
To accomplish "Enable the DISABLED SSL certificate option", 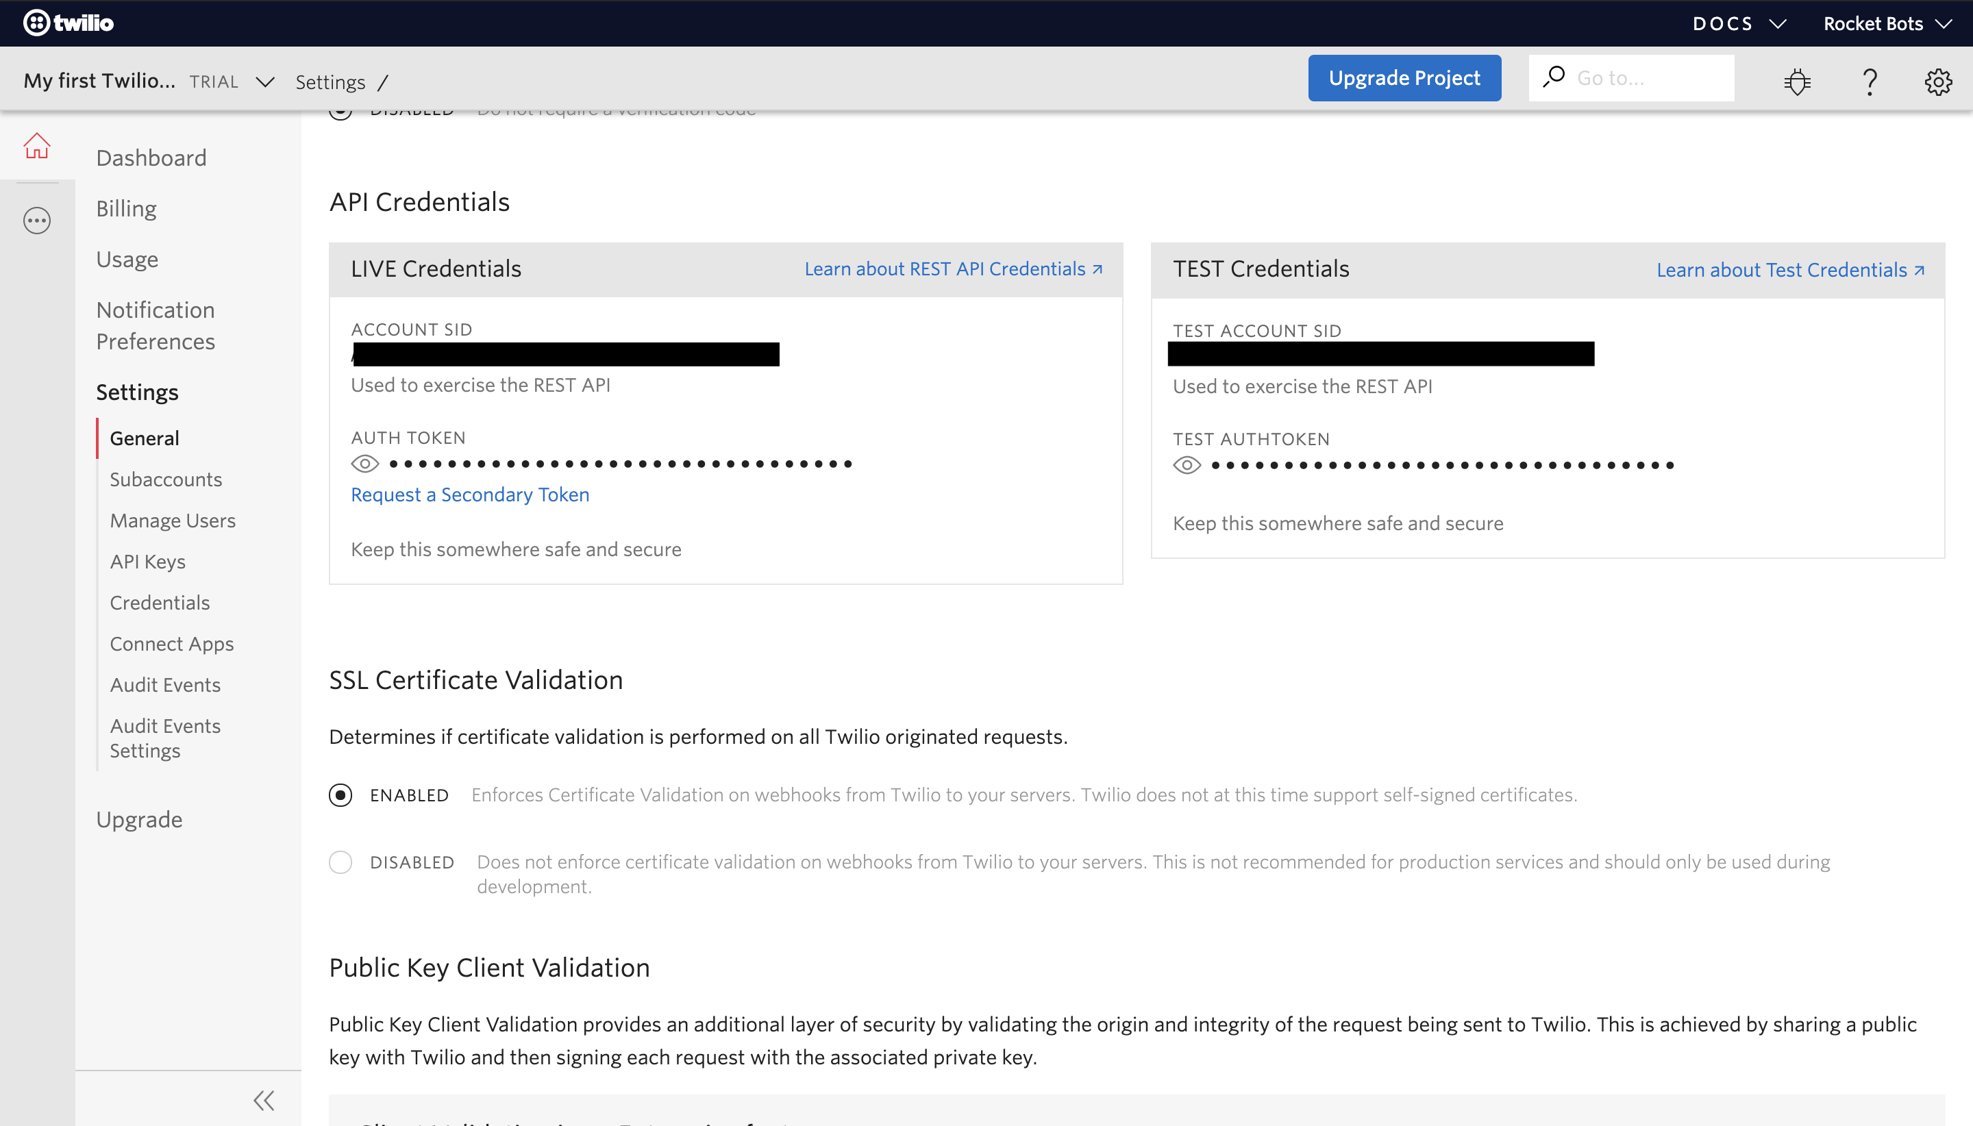I will click(341, 863).
